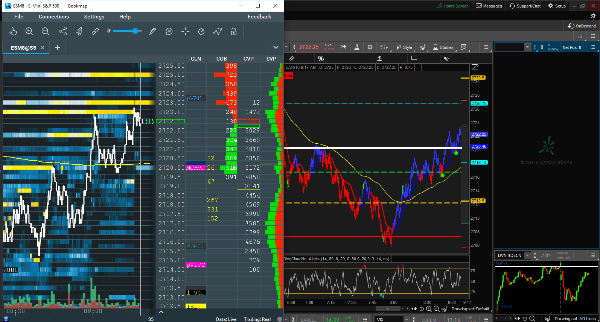Viewport: 600px width, 322px height.
Task: Open the Studies dropdown in chart toolbar
Action: (x=443, y=47)
